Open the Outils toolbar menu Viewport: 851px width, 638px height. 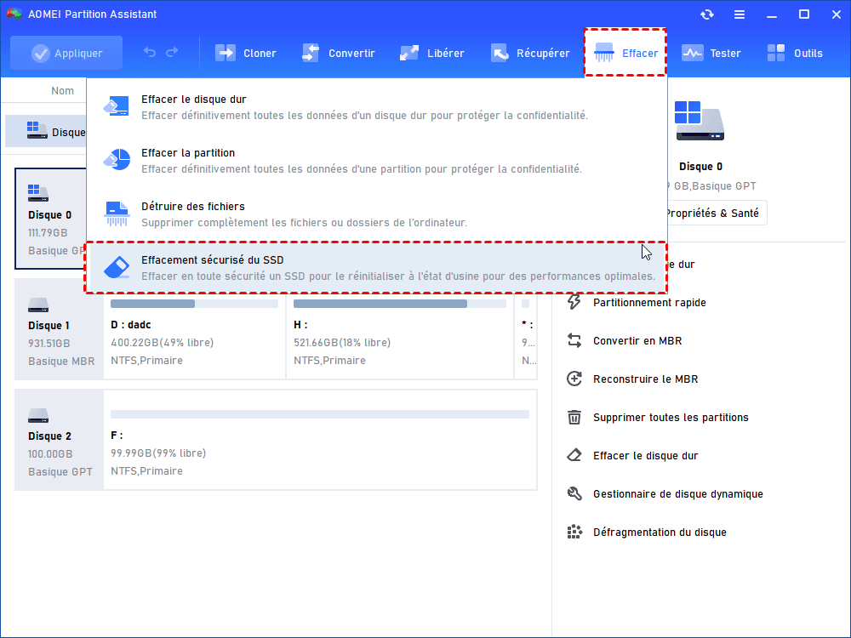795,53
